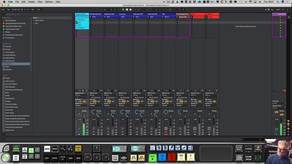
Task: Click the yellow Audio FX button
Action: [78, 149]
